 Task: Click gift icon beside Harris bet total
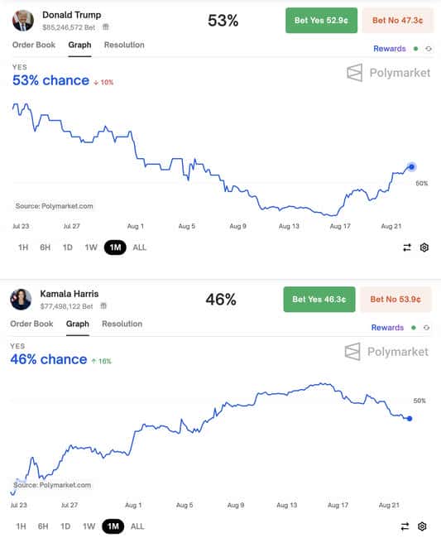[x=103, y=305]
